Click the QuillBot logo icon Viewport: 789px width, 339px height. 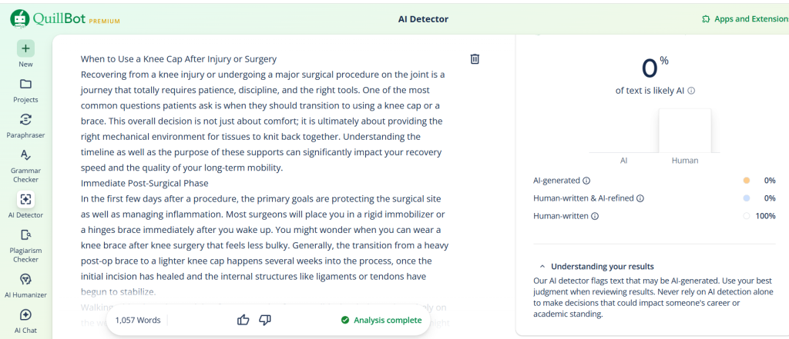(19, 18)
